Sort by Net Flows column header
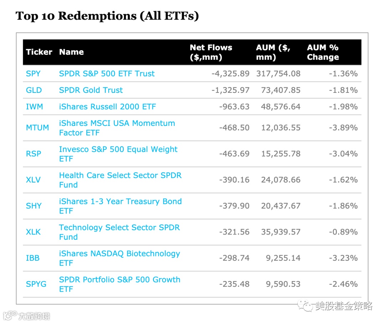 (x=211, y=52)
